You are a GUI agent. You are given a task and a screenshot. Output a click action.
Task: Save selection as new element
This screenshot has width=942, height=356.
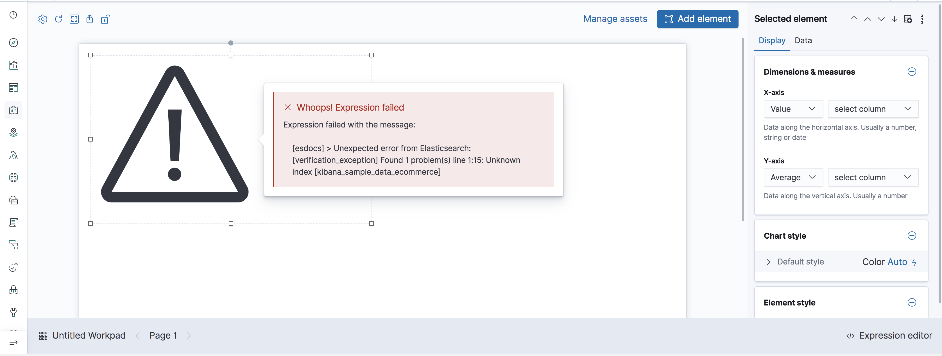(x=908, y=19)
